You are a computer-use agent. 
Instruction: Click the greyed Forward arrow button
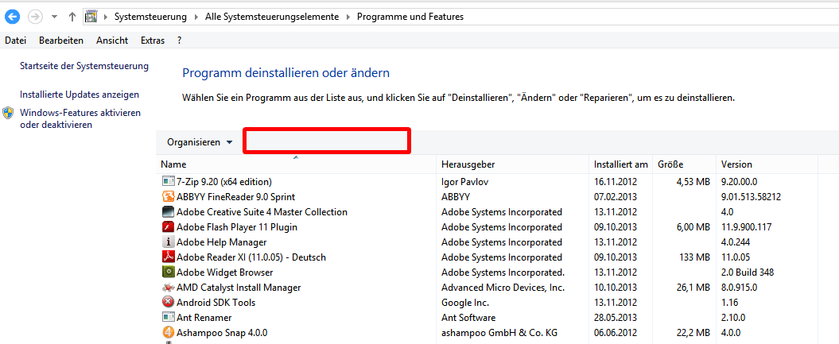[35, 17]
